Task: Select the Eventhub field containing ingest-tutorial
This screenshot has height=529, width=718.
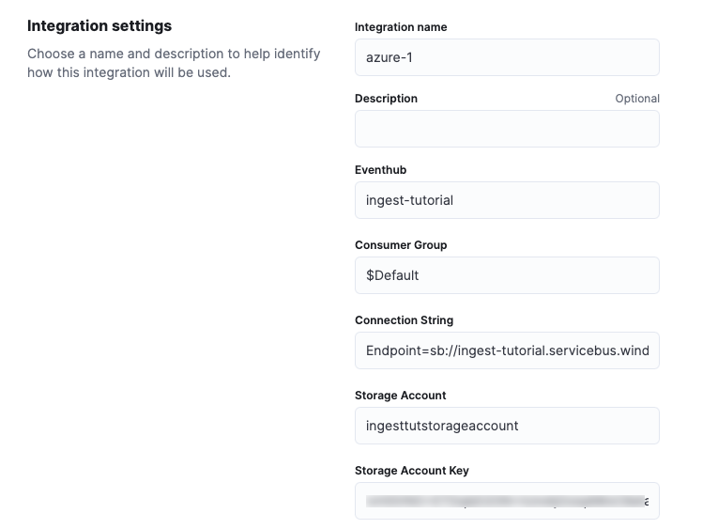Action: pos(507,200)
